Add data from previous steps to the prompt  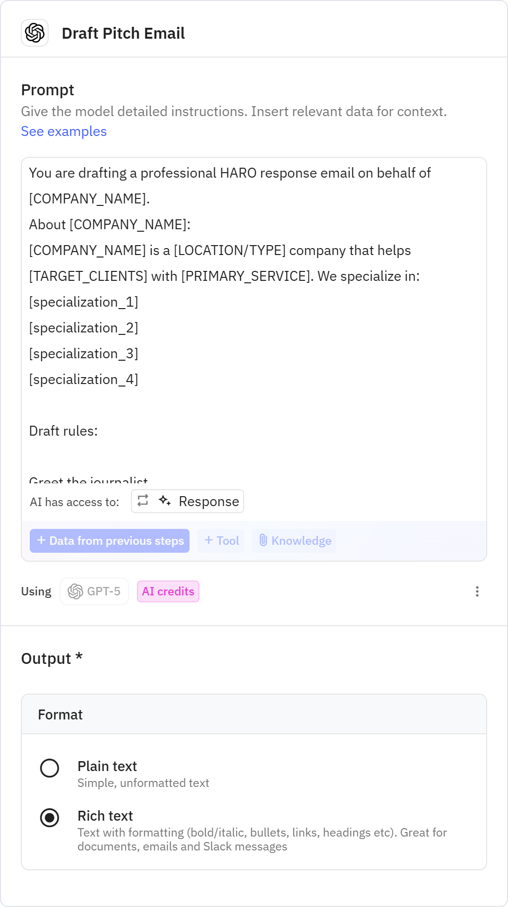109,540
